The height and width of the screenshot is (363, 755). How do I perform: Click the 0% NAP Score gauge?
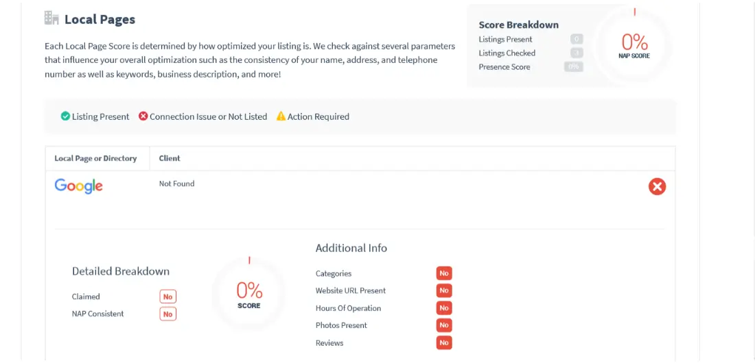[634, 45]
